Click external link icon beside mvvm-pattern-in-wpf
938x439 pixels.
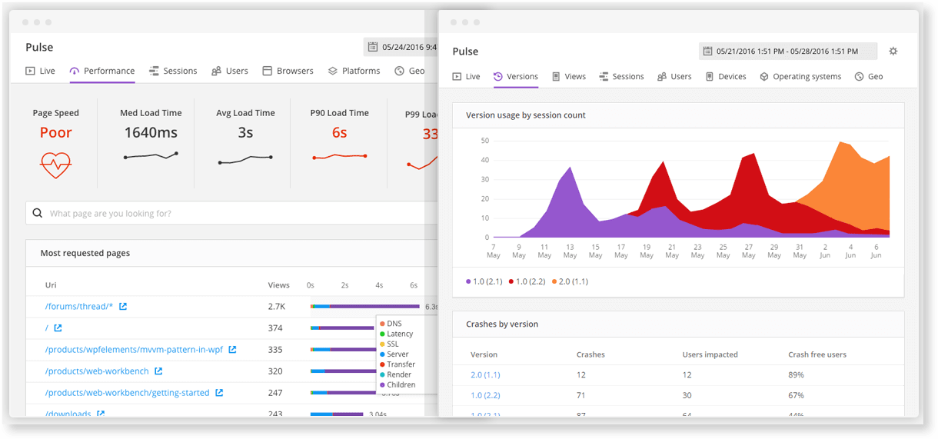click(232, 350)
